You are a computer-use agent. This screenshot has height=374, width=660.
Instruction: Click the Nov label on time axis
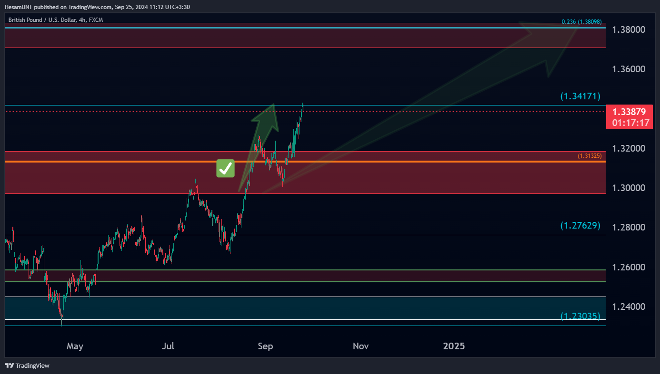click(x=360, y=346)
